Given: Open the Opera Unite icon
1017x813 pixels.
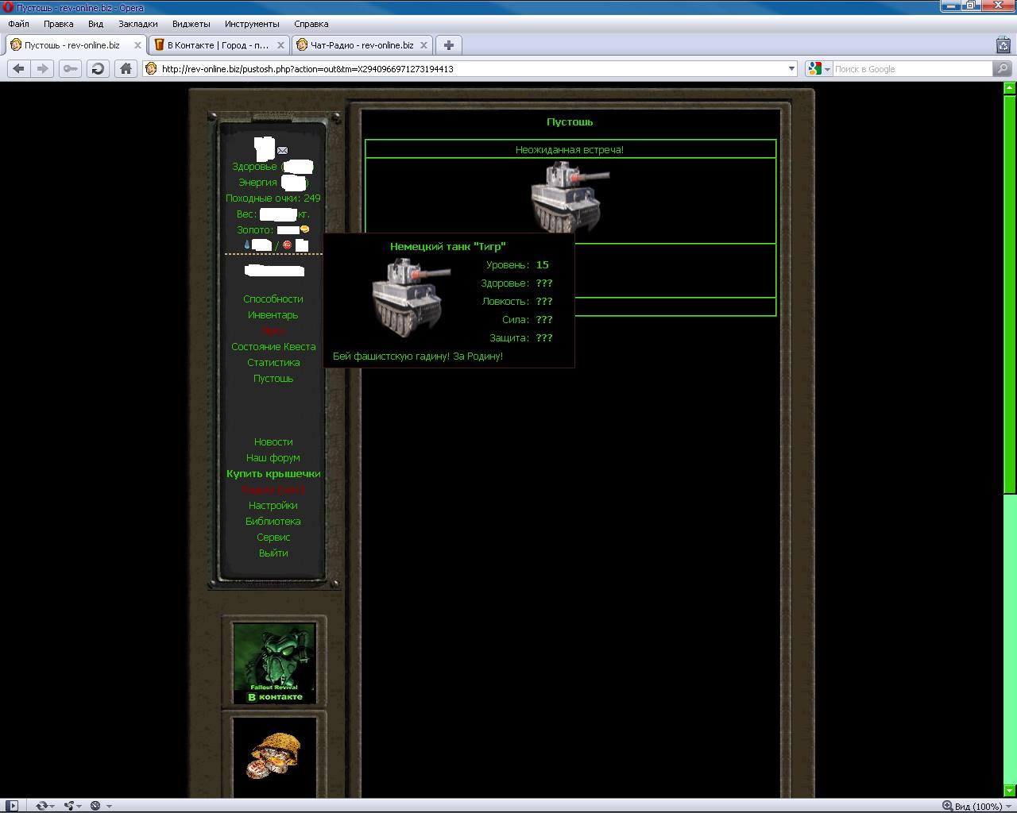Looking at the screenshot, I should 69,806.
